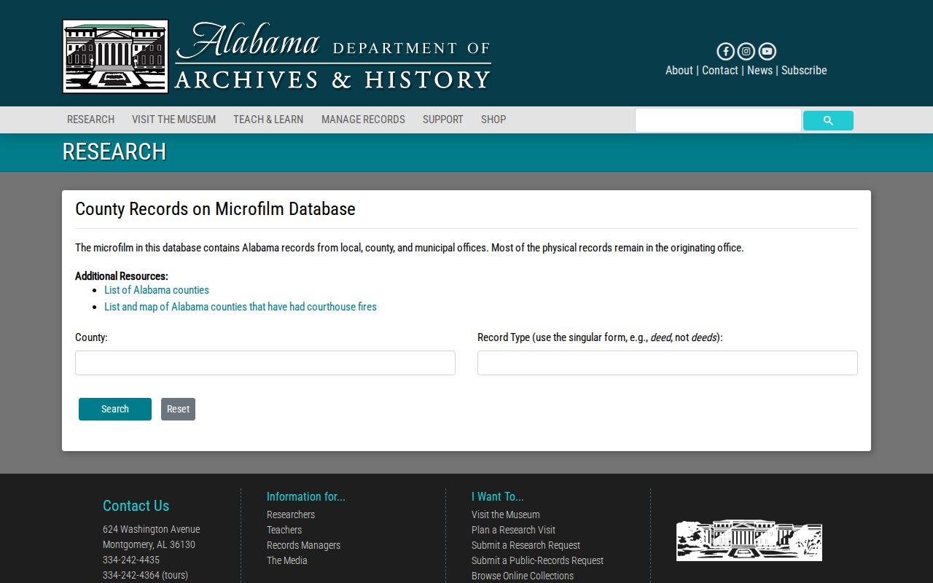The height and width of the screenshot is (583, 933).
Task: Click the About link in header
Action: (x=679, y=70)
